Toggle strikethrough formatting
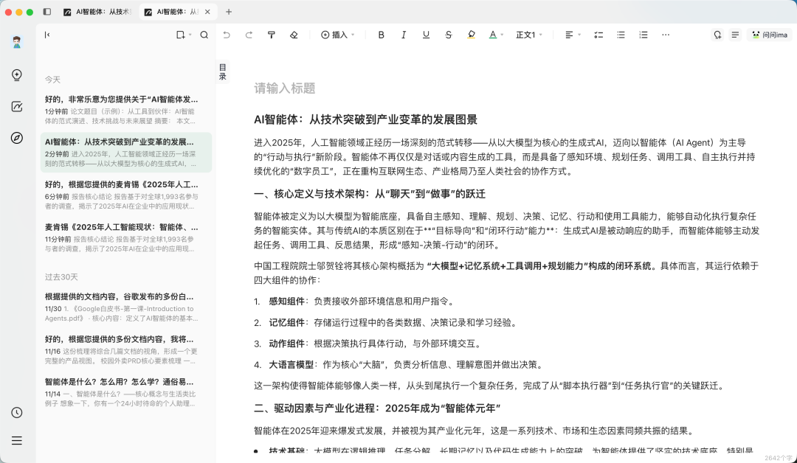797x463 pixels. pos(447,35)
